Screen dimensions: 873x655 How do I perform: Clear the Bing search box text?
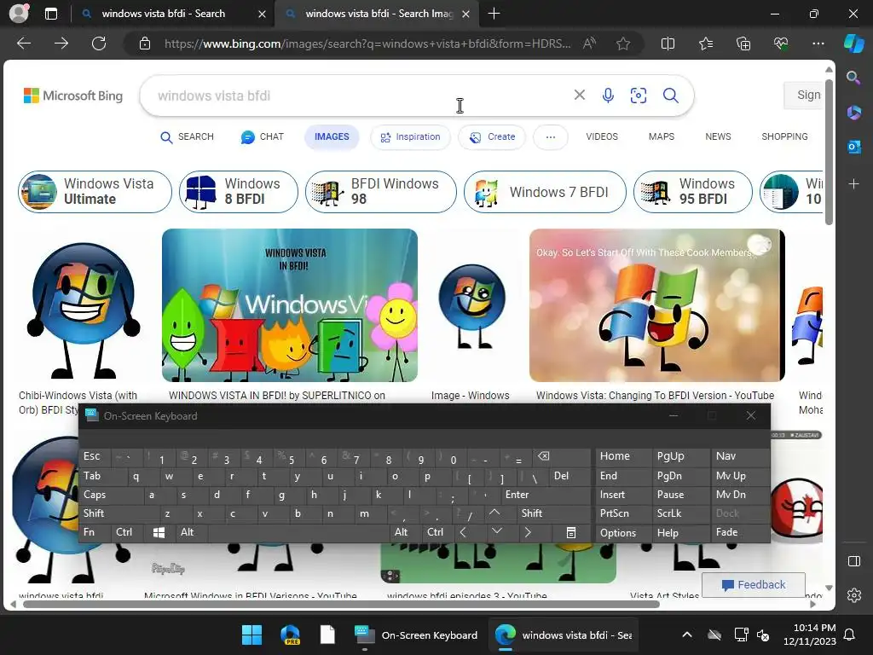pyautogui.click(x=579, y=96)
